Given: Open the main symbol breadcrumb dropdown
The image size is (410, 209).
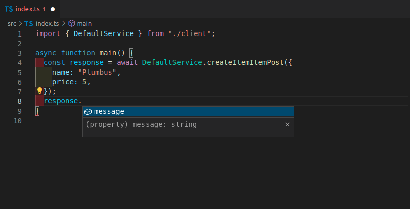Looking at the screenshot, I should [84, 23].
